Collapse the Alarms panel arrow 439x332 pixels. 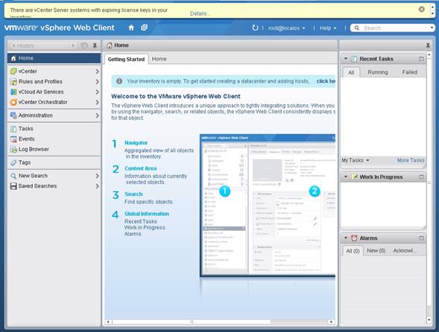coord(346,238)
